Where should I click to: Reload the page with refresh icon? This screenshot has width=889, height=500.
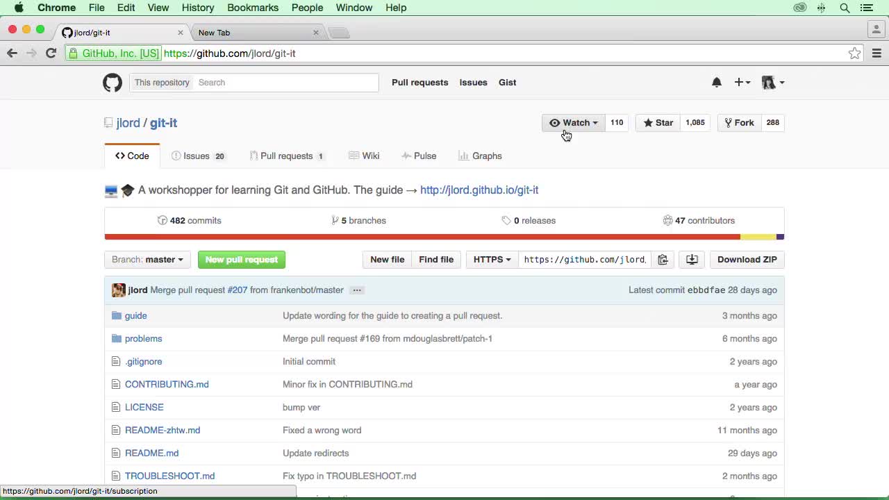[x=51, y=53]
